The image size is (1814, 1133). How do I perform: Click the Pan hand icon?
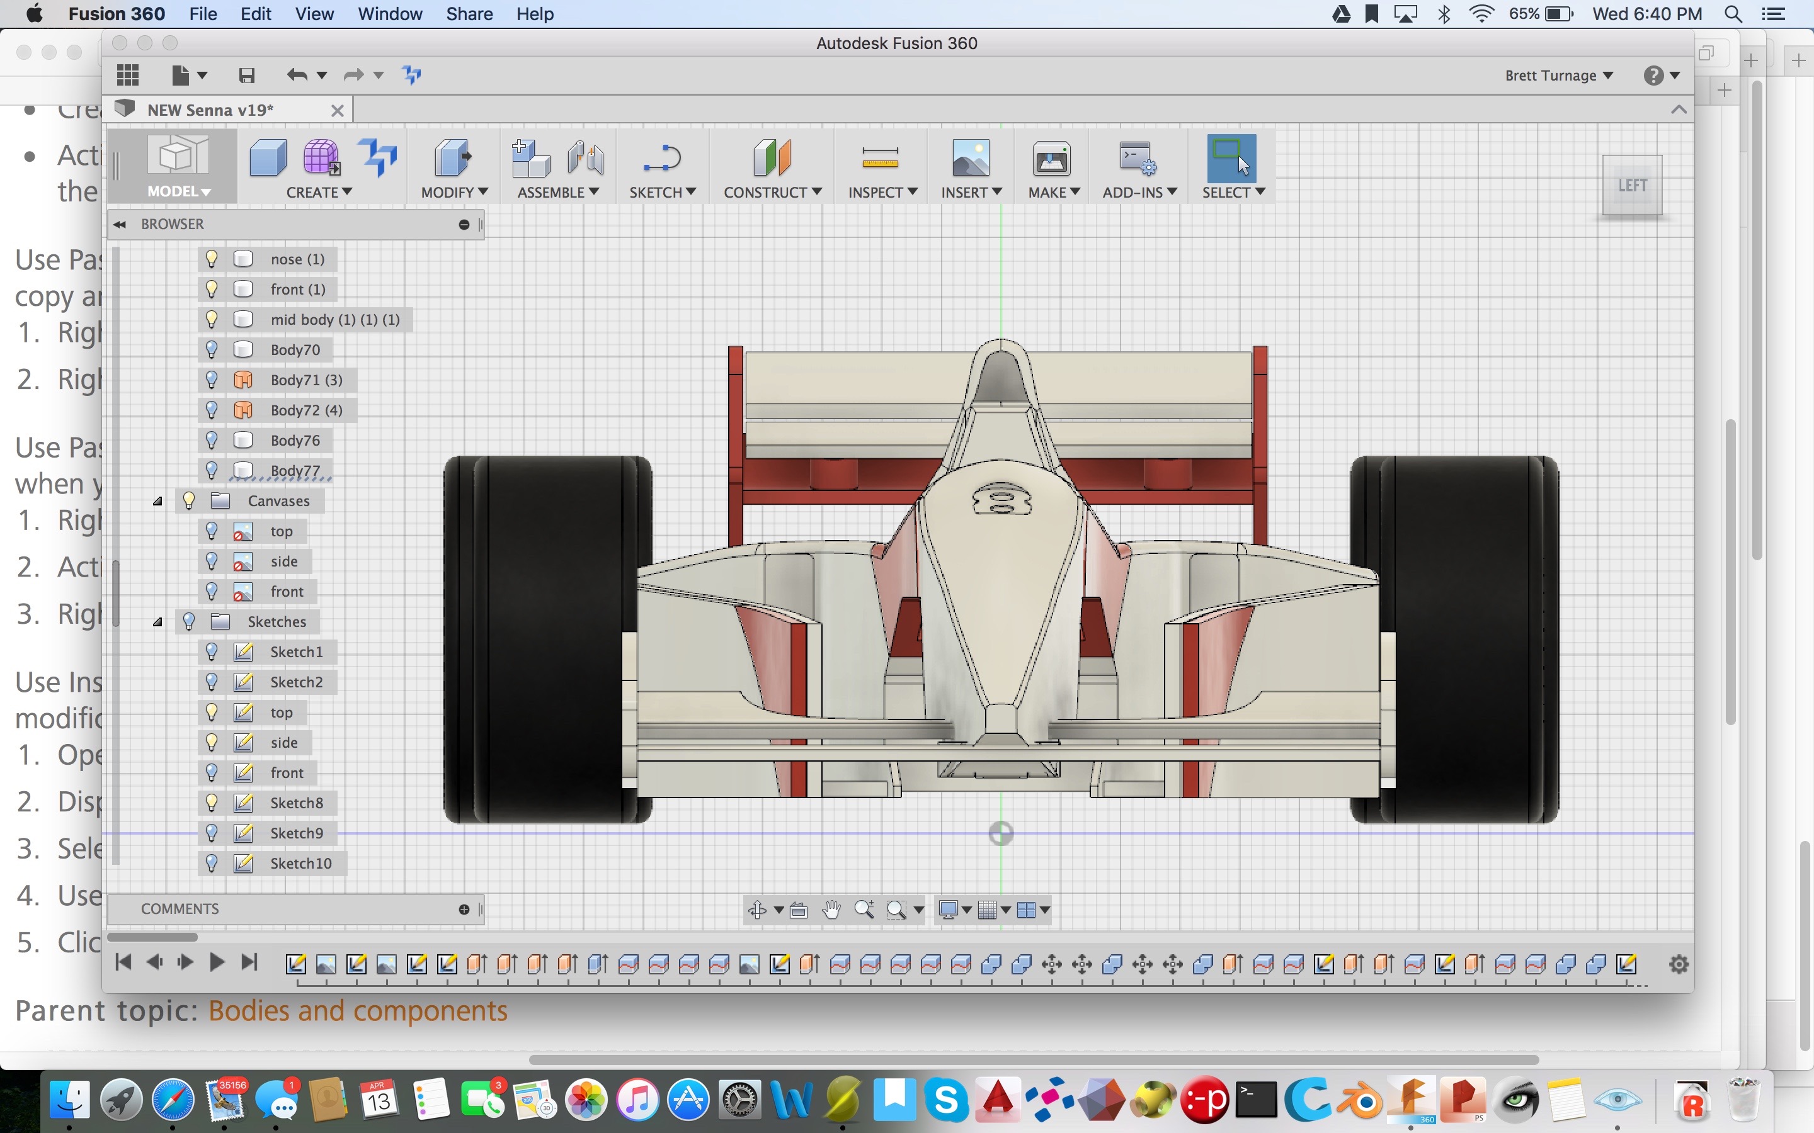click(x=831, y=910)
